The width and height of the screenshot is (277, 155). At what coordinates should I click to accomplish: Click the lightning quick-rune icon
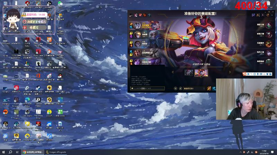[x=176, y=89]
